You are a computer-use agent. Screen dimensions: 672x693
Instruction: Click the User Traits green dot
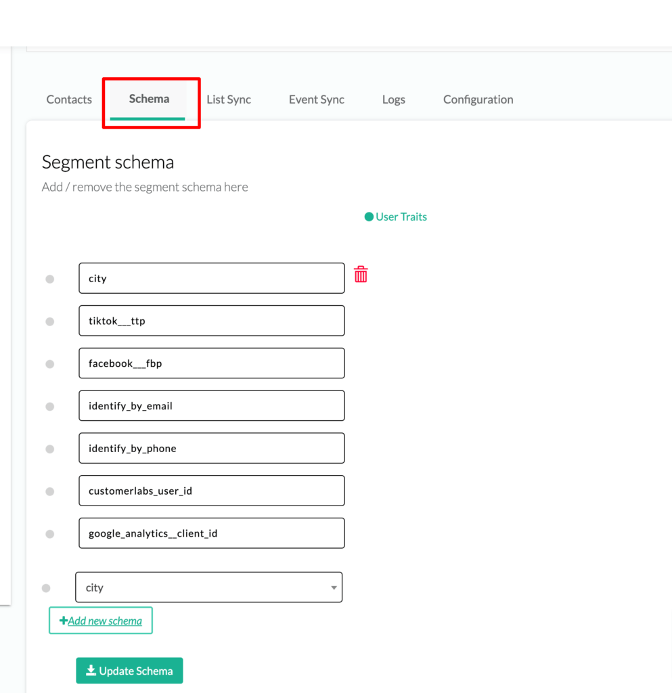tap(369, 217)
